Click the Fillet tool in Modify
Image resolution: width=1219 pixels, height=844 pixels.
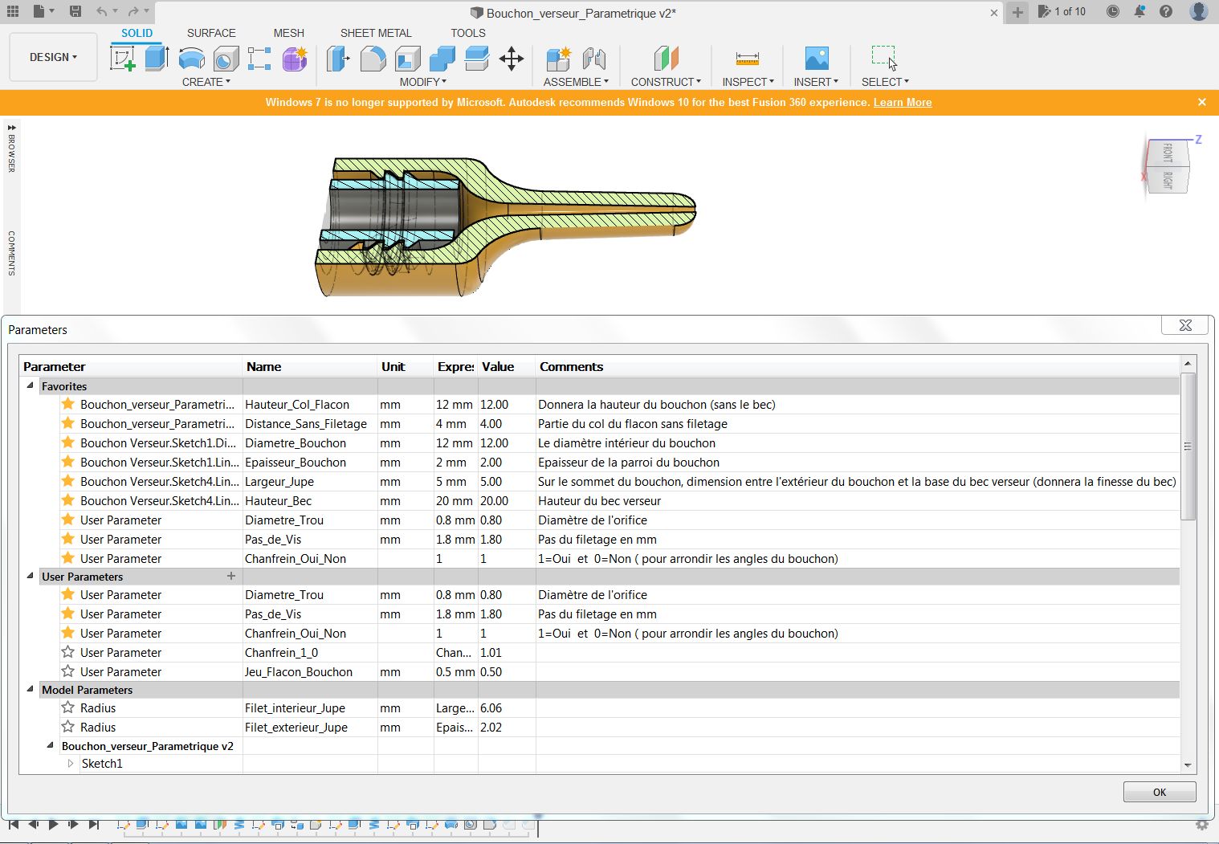tap(373, 59)
